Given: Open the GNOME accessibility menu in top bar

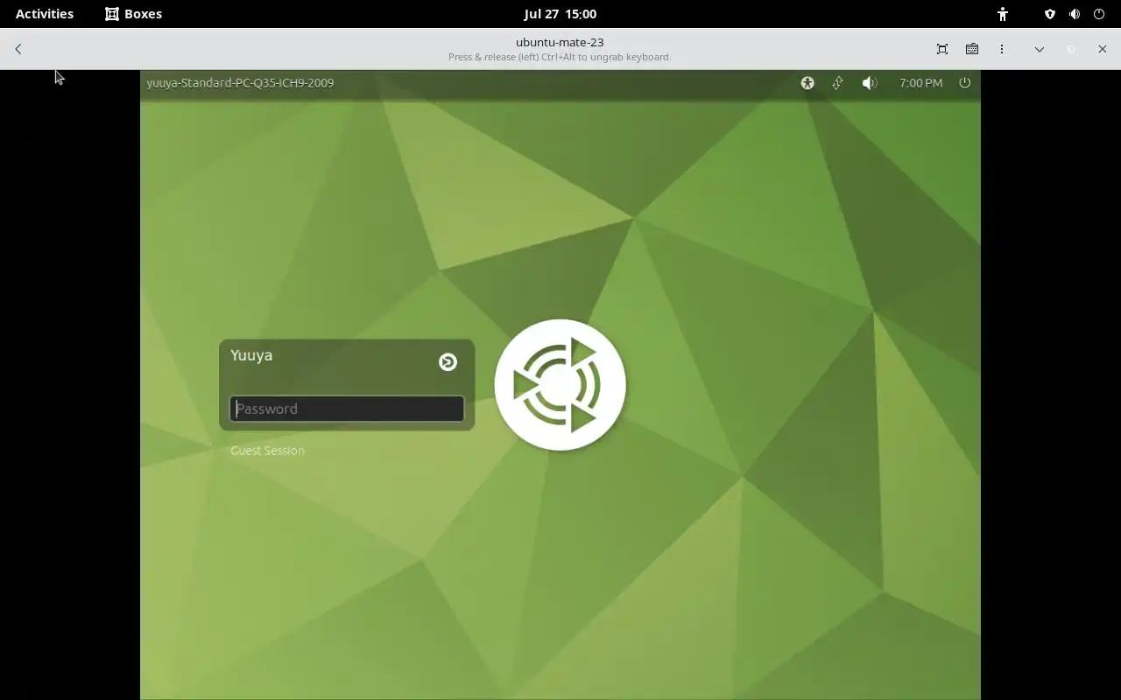Looking at the screenshot, I should pyautogui.click(x=1003, y=14).
